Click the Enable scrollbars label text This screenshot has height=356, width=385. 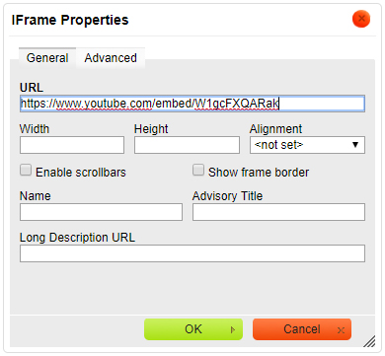[x=81, y=173]
